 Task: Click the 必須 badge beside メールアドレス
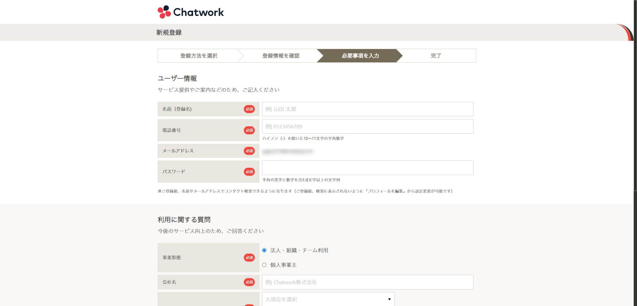tap(249, 151)
